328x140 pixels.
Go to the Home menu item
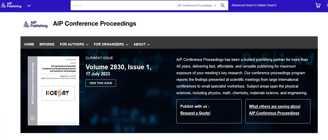[x=29, y=44]
